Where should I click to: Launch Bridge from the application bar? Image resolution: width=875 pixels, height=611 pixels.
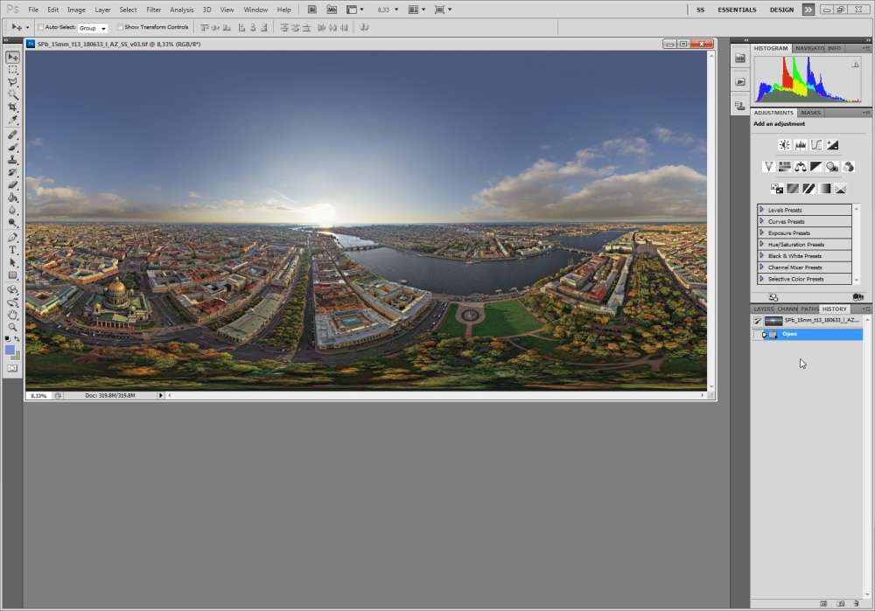tap(312, 10)
